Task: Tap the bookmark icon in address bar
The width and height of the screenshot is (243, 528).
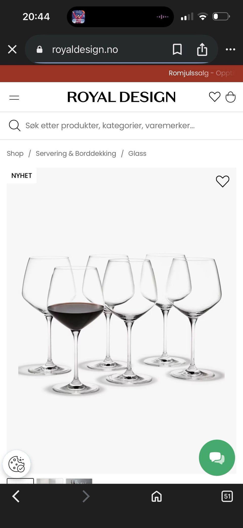Action: 177,49
